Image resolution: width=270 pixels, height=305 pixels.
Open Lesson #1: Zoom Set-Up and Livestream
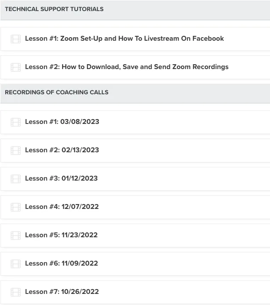124,39
